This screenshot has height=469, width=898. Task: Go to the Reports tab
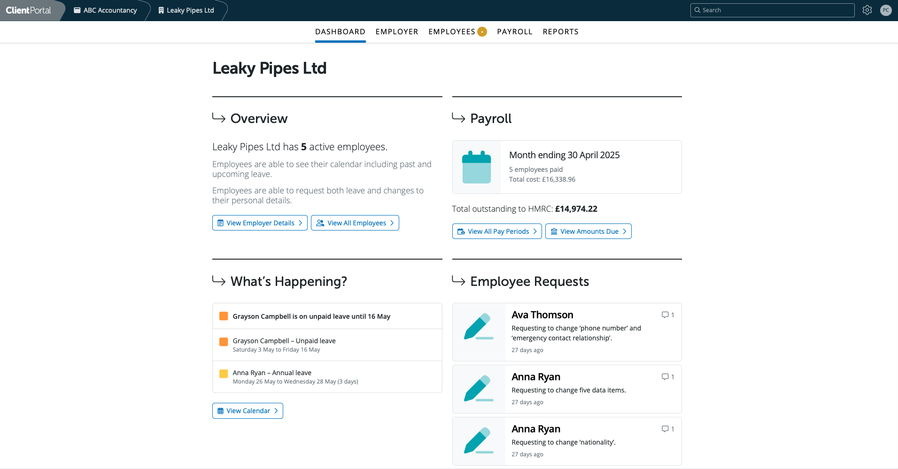click(x=560, y=32)
